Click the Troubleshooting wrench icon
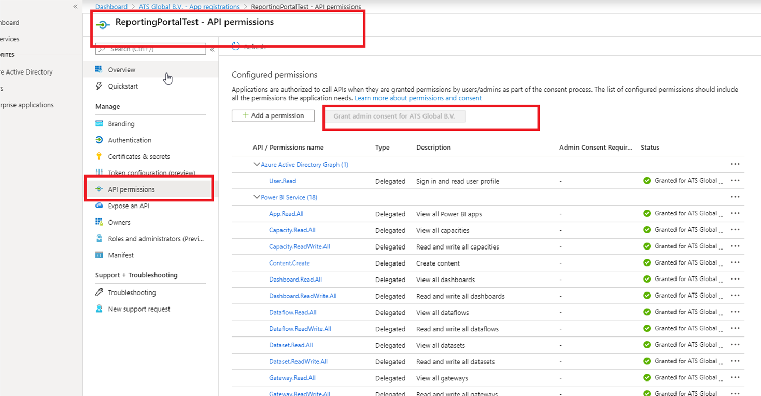Screen dimensions: 761x396 click(99, 292)
